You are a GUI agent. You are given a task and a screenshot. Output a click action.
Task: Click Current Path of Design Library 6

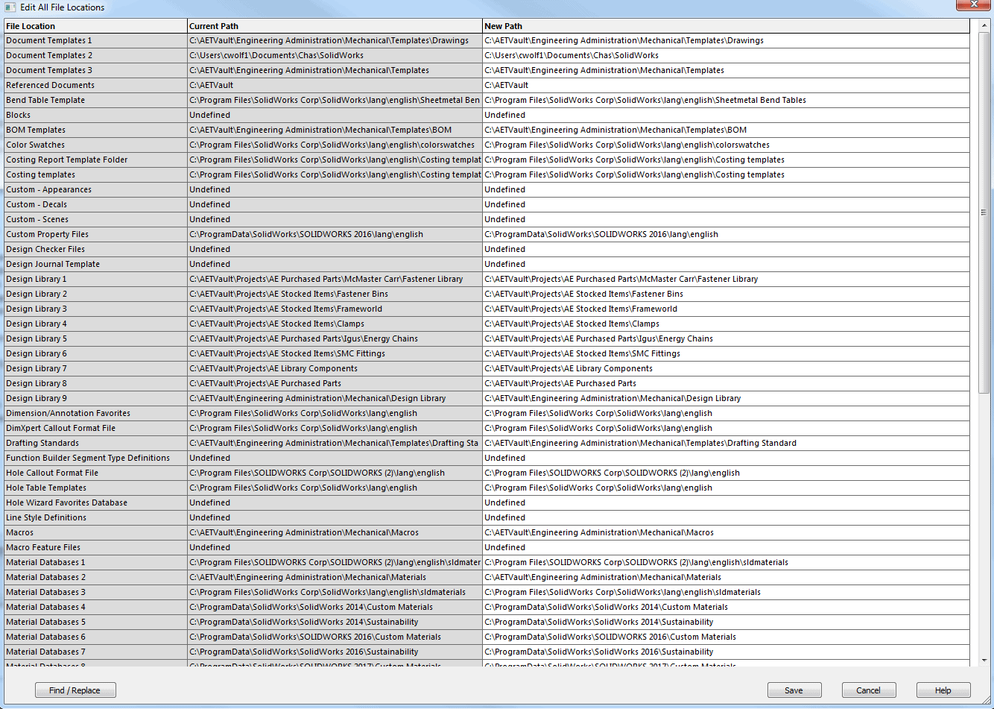click(x=335, y=353)
